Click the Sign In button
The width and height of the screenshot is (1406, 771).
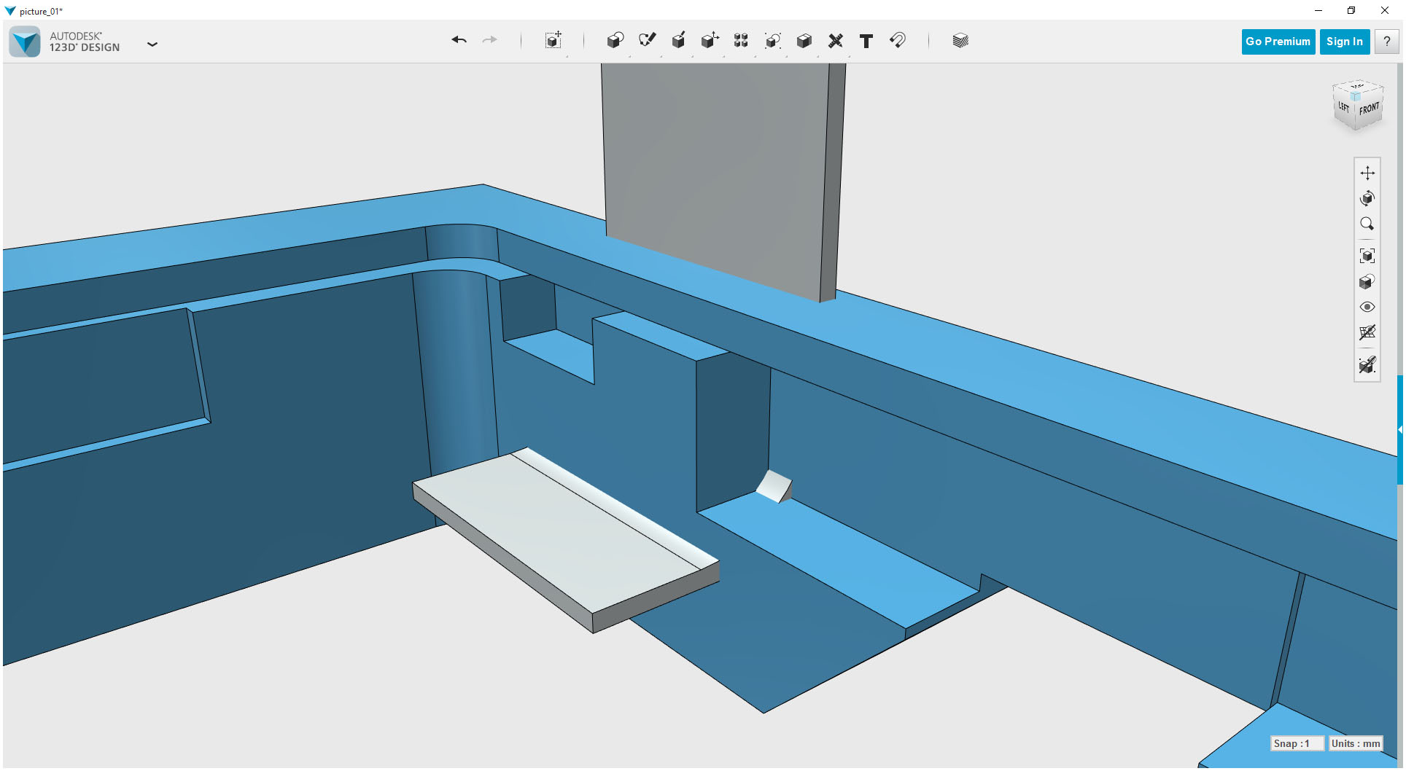point(1344,41)
